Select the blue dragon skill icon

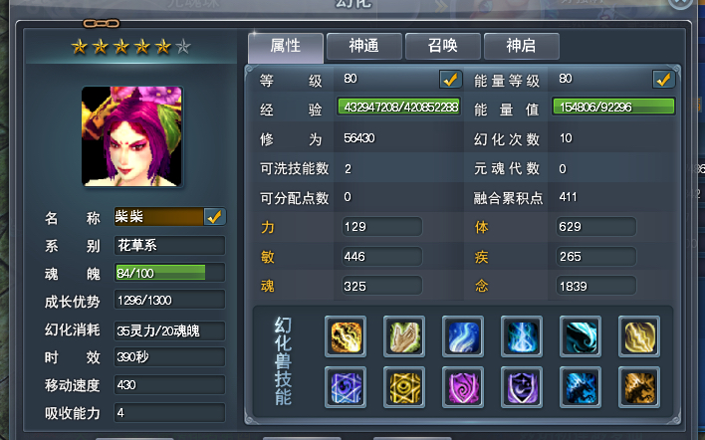point(581,387)
